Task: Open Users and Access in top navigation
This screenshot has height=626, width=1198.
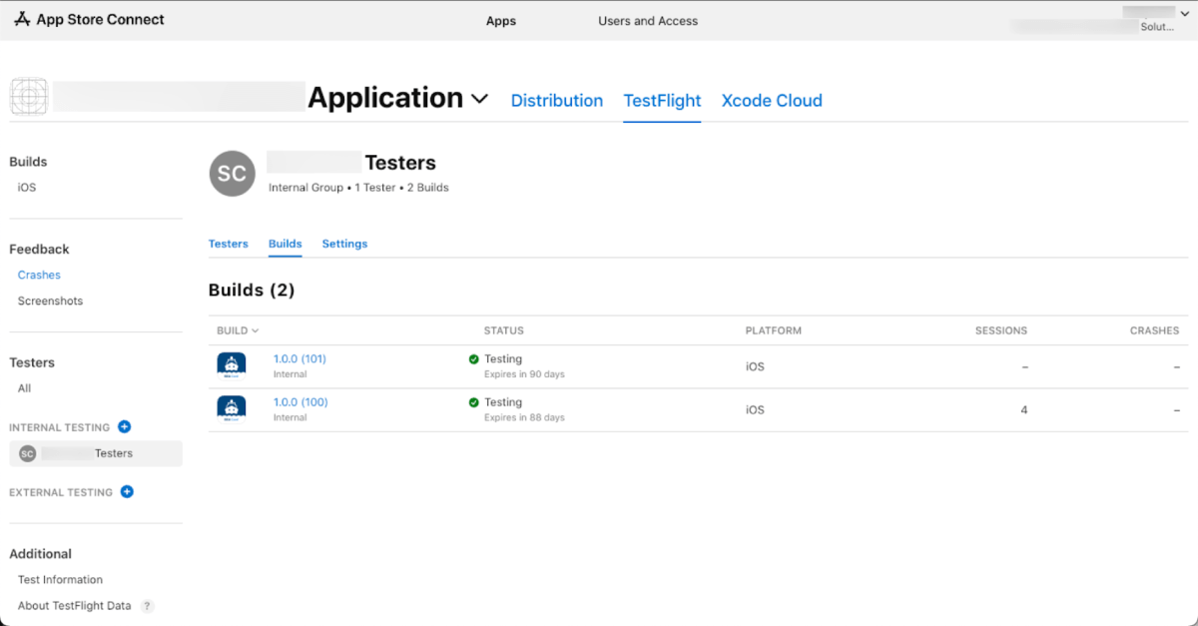Action: click(x=648, y=21)
